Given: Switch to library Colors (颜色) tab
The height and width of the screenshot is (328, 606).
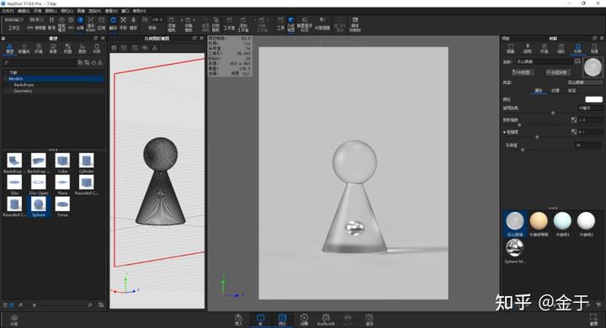Looking at the screenshot, I should coord(82,48).
